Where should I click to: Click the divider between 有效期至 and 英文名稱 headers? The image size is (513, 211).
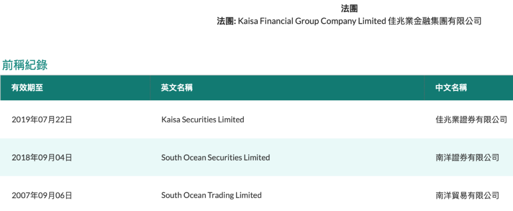coord(150,87)
